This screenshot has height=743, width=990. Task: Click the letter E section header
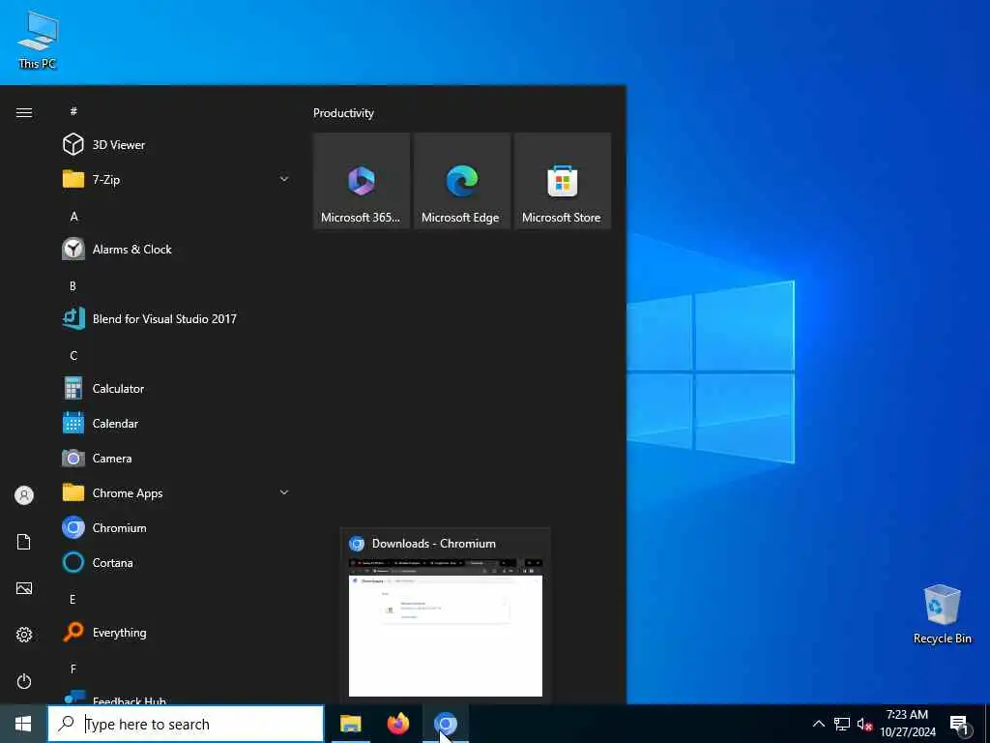click(x=73, y=599)
